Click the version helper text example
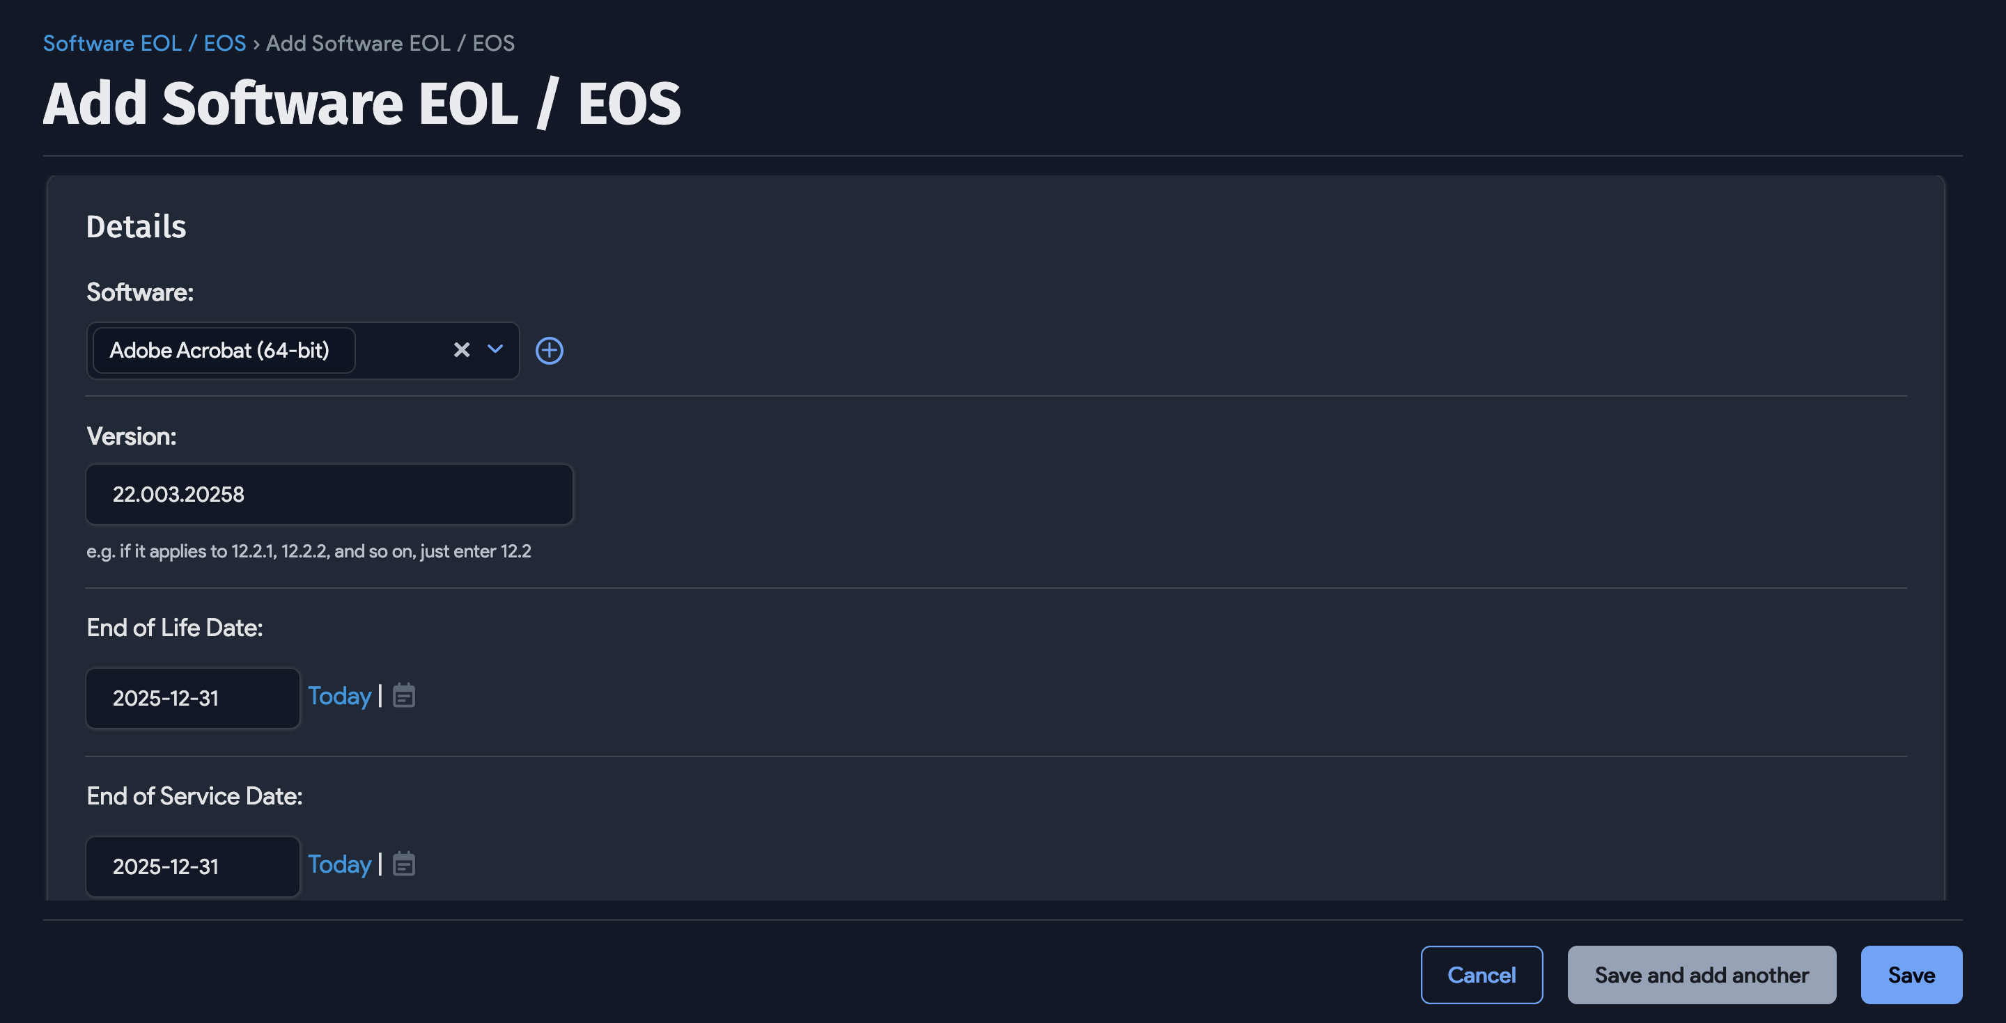2006x1023 pixels. tap(309, 550)
